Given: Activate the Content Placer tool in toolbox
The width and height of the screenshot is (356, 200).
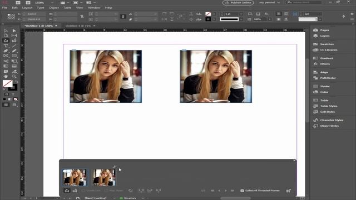Looking at the screenshot, I should tap(14, 41).
